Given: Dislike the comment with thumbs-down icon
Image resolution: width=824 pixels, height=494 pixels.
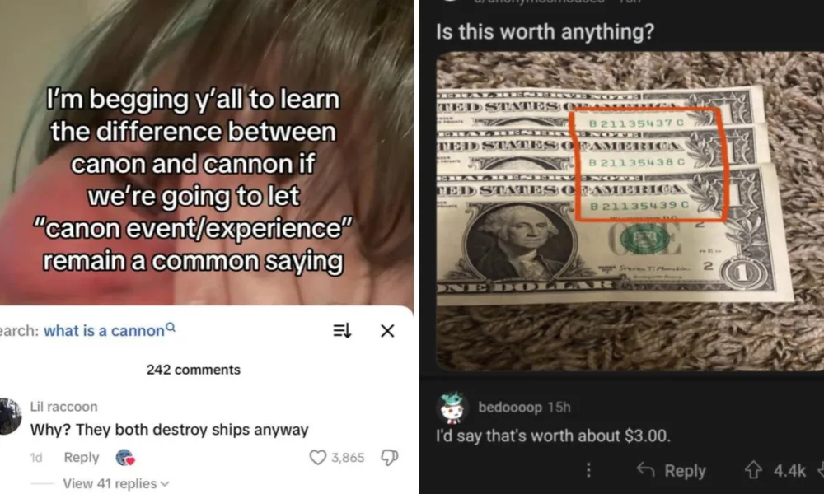Looking at the screenshot, I should point(389,458).
